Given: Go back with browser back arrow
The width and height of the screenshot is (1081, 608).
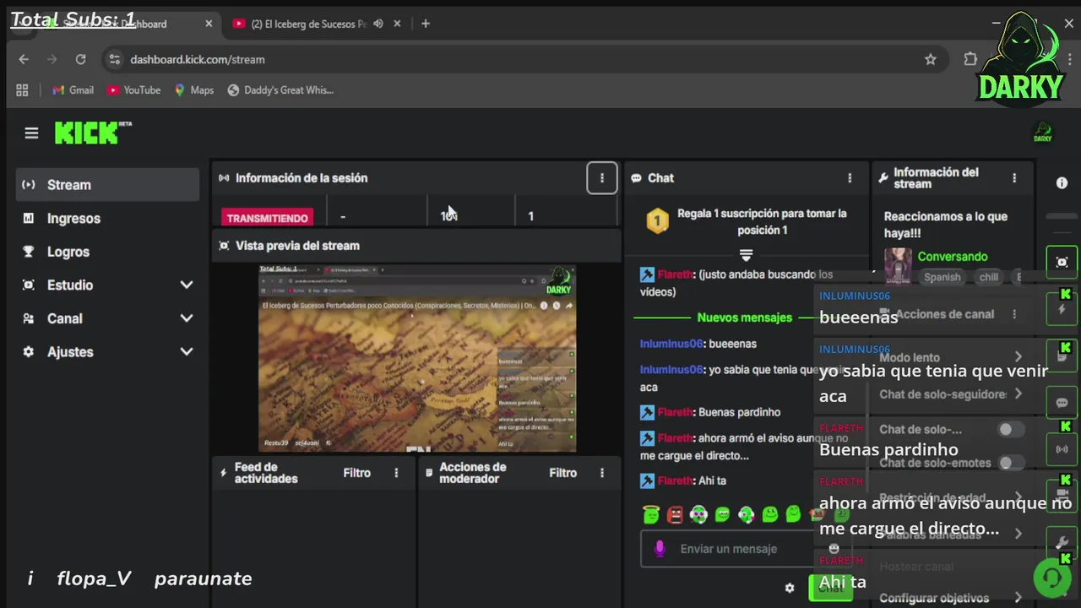Looking at the screenshot, I should 24,59.
